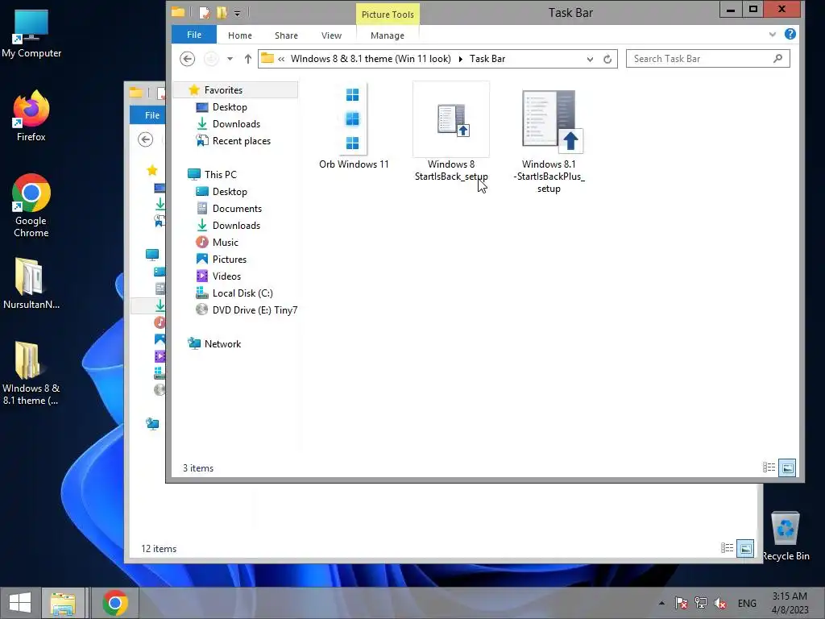Click the Picture Tools contextual tab header
This screenshot has width=825, height=619.
click(x=388, y=15)
